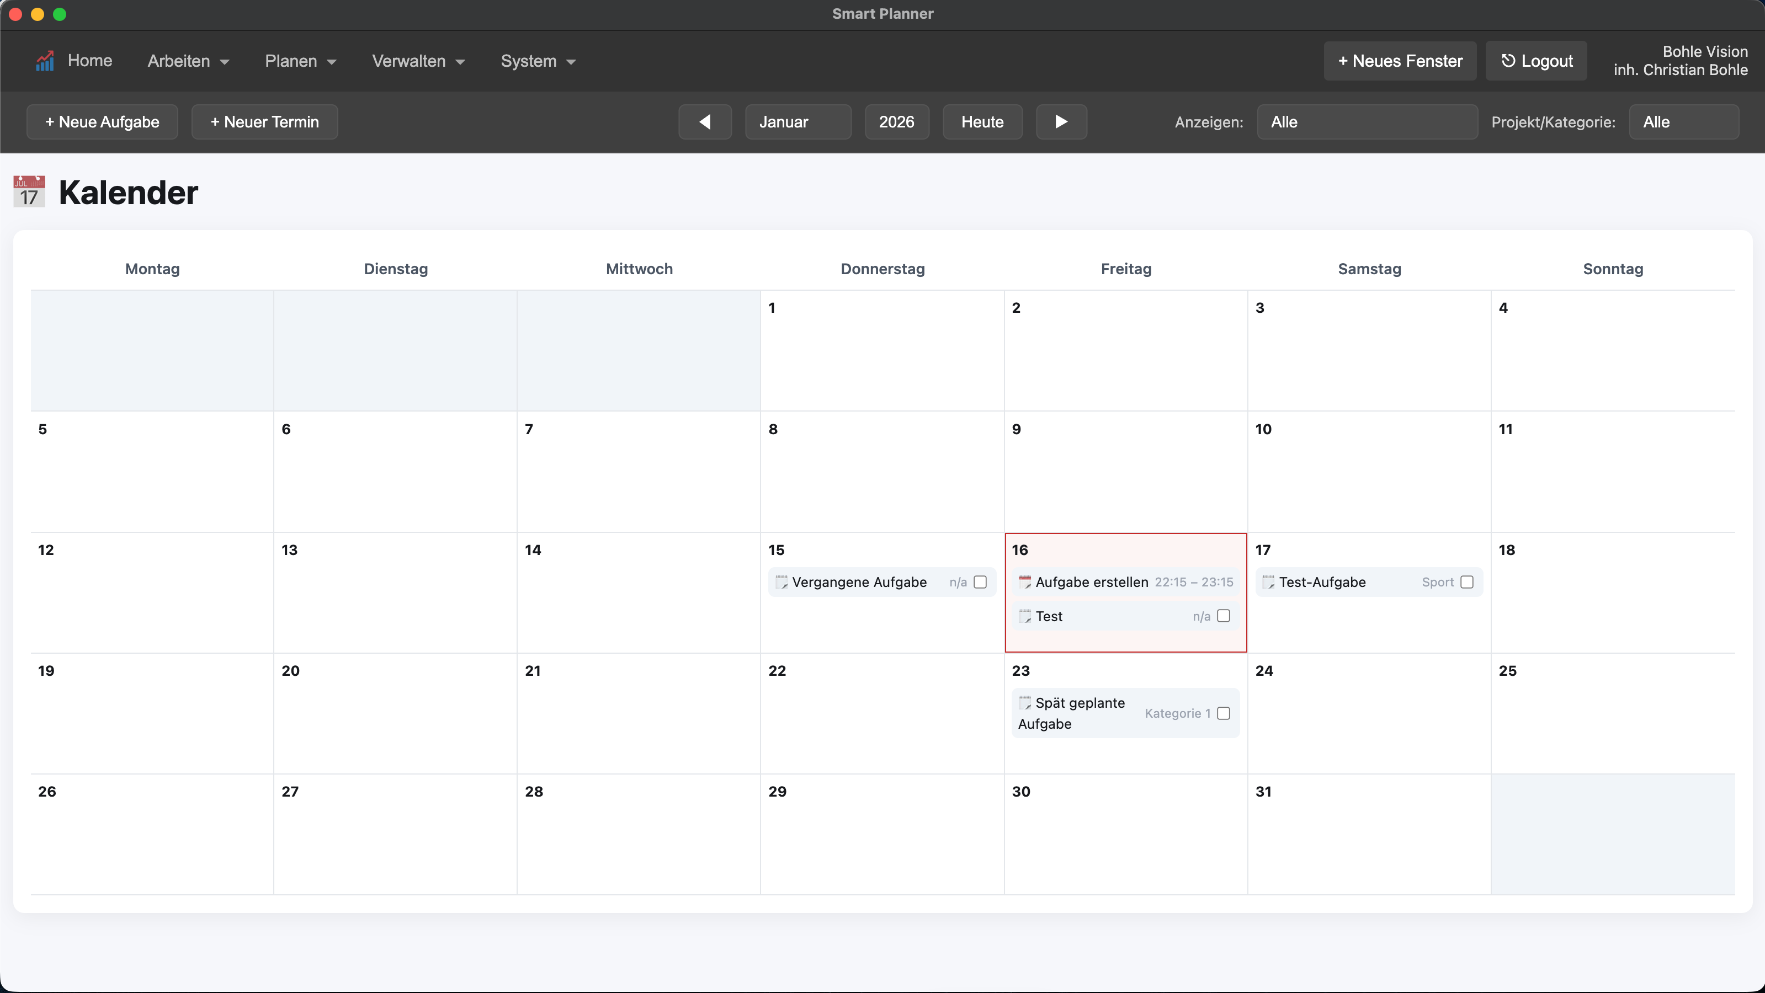This screenshot has width=1765, height=993.
Task: Check off the Vergangene Aufgabe task
Action: 980,582
